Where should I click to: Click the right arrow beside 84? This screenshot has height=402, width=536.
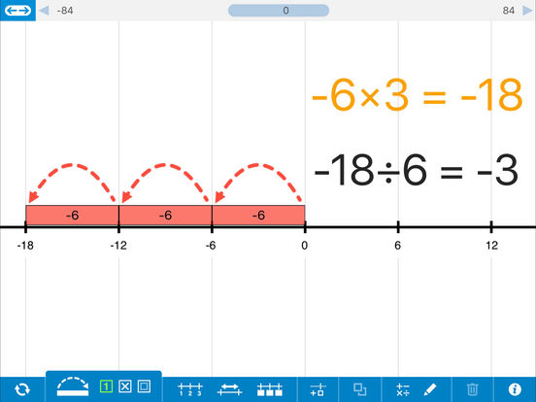(x=527, y=11)
